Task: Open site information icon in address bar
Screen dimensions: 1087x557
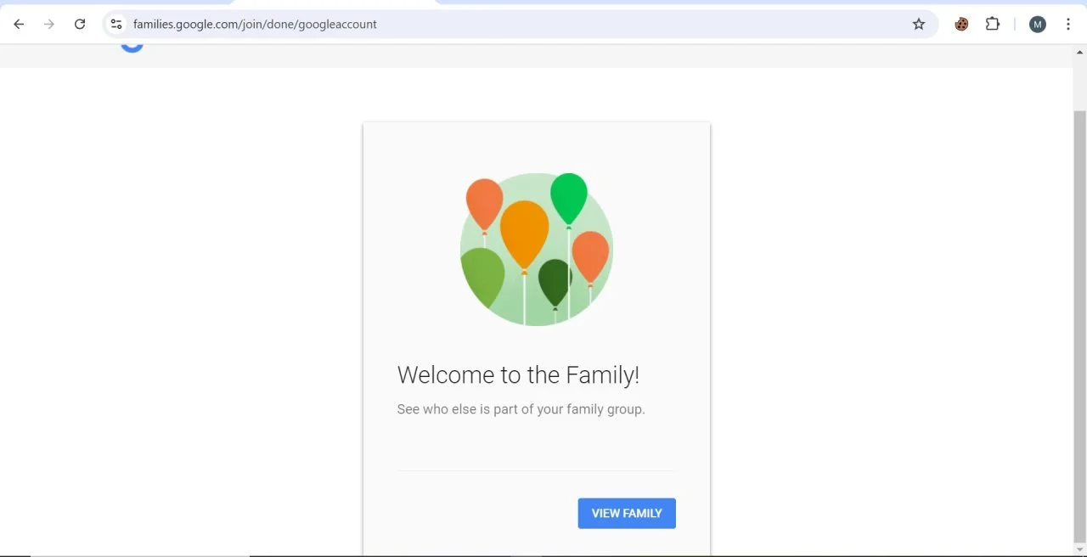Action: point(116,24)
